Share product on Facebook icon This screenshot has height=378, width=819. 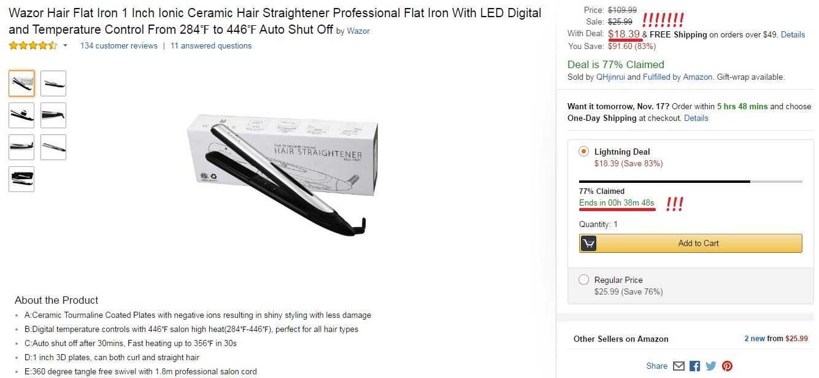click(x=694, y=366)
